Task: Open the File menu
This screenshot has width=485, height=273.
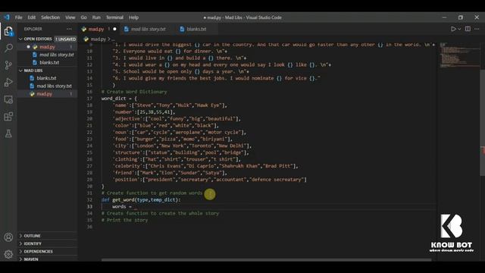Action: (x=18, y=17)
